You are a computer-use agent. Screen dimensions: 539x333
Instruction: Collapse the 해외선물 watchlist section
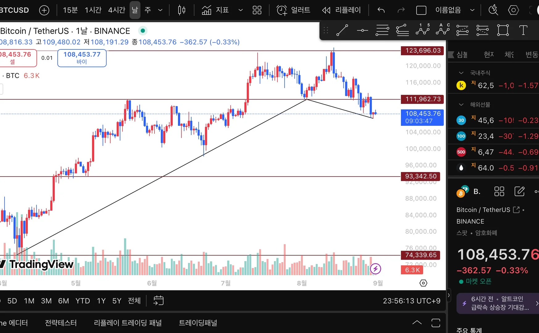tap(461, 105)
